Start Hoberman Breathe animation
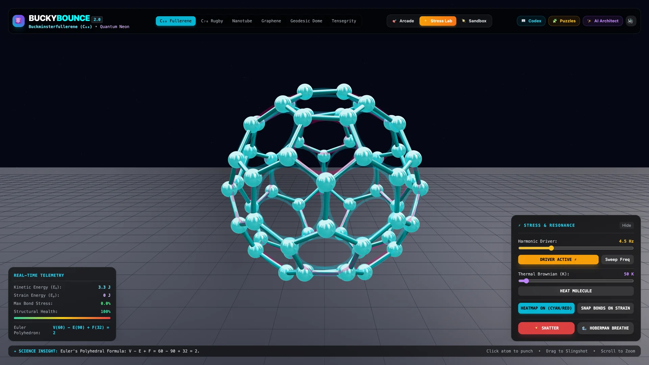The height and width of the screenshot is (365, 649). 605,328
